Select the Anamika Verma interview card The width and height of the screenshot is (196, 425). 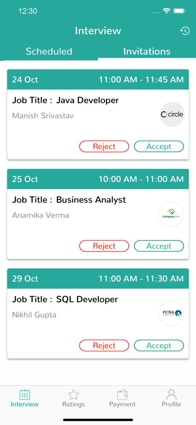pyautogui.click(x=98, y=214)
